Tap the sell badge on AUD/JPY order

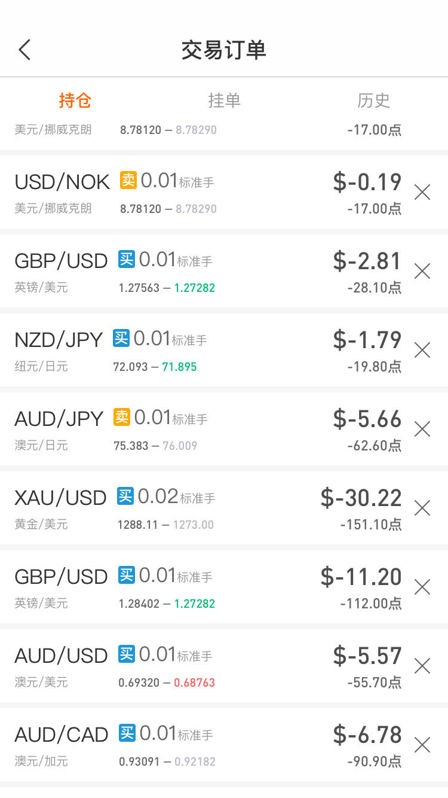[x=122, y=416]
